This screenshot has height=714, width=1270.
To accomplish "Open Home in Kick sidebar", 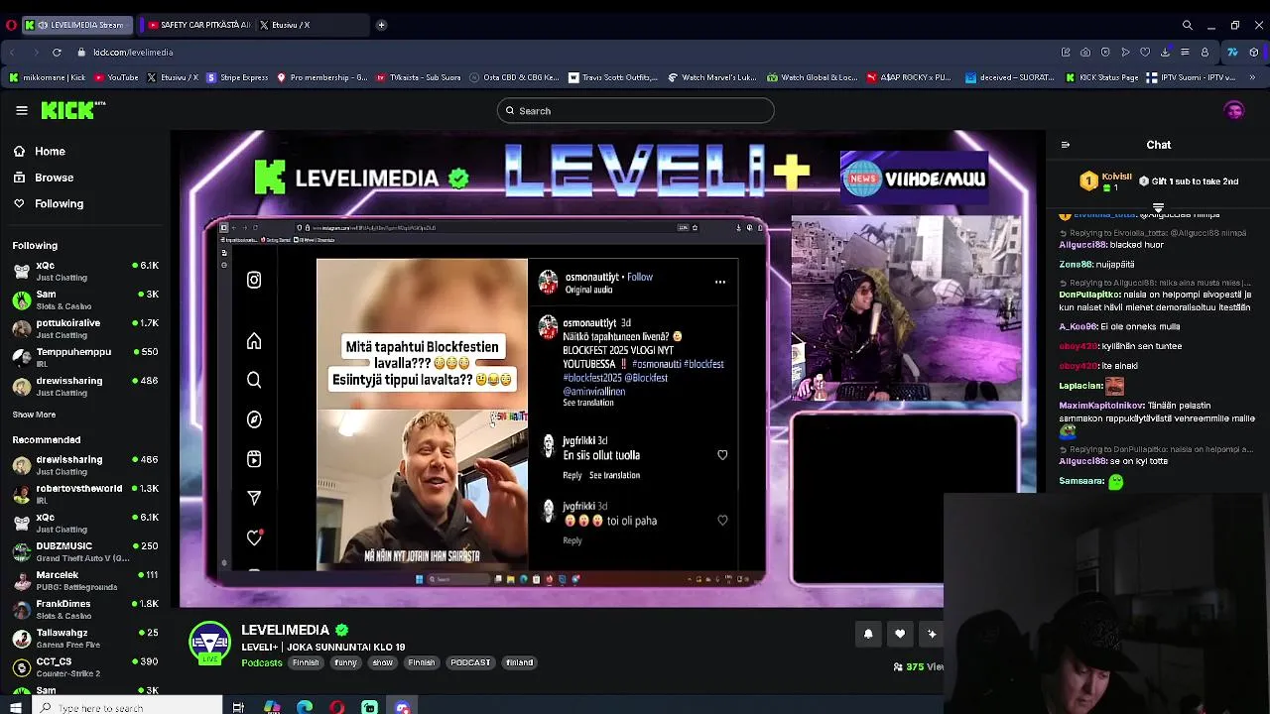I will (40, 152).
